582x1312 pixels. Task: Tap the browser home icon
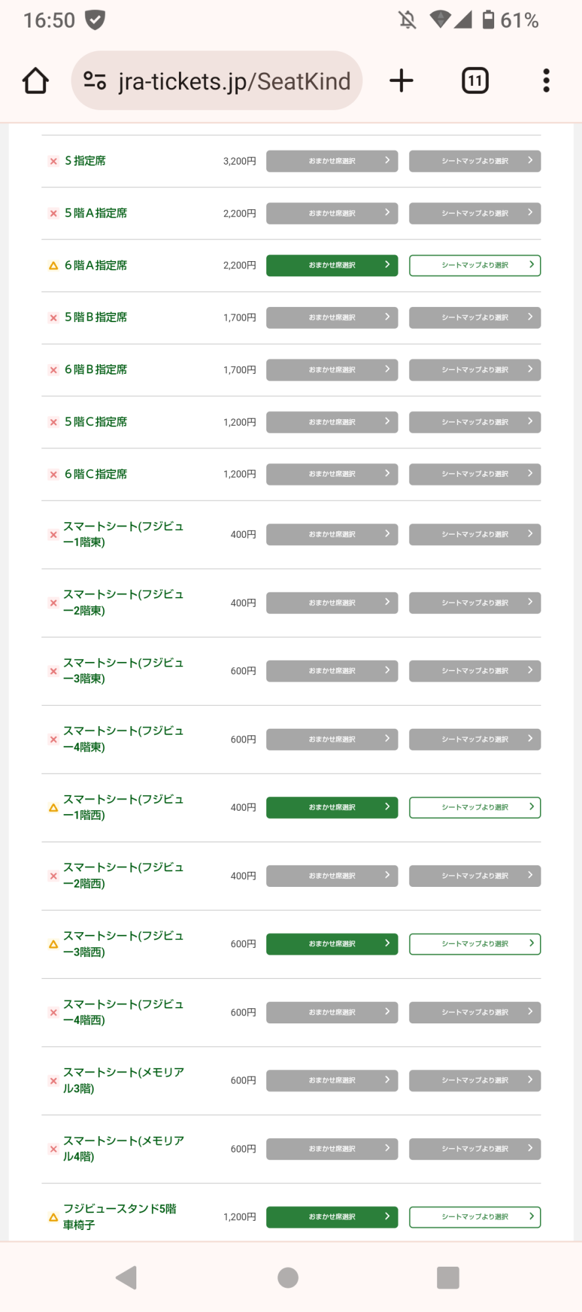[35, 81]
